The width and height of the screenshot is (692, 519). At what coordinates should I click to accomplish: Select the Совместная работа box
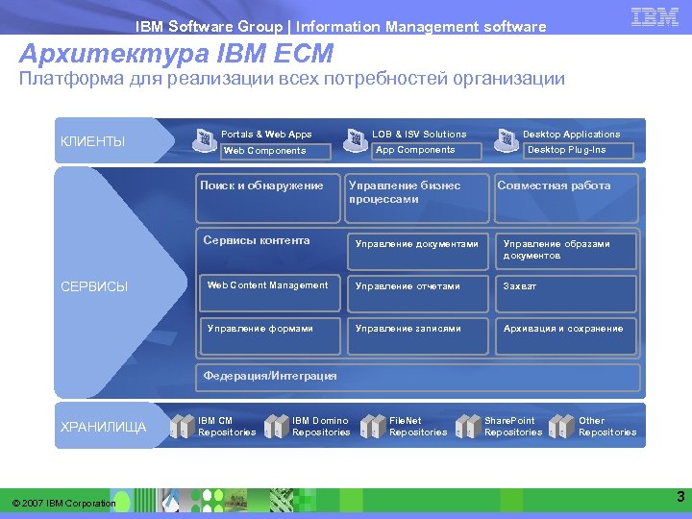click(566, 198)
